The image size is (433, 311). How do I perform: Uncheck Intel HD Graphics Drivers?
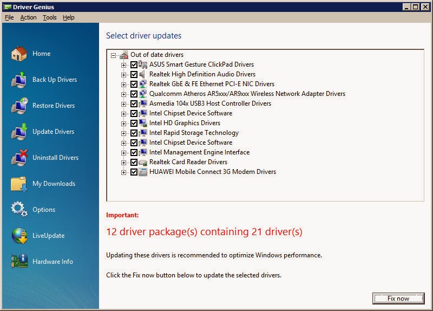tap(134, 123)
